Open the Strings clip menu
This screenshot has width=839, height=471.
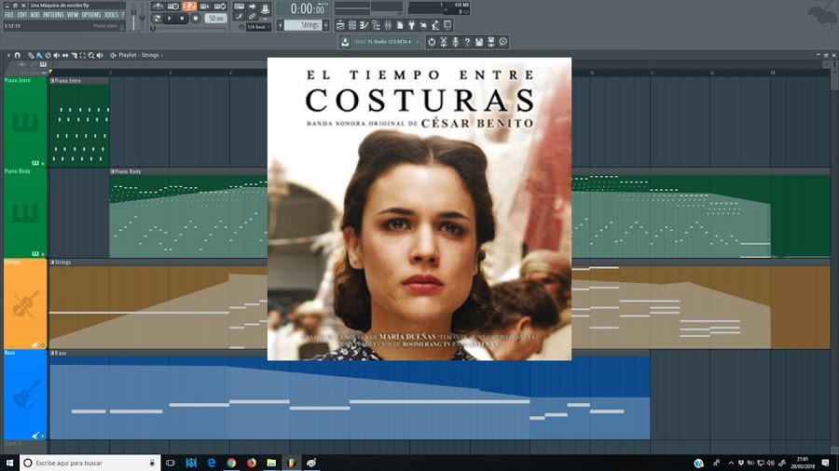(52, 262)
